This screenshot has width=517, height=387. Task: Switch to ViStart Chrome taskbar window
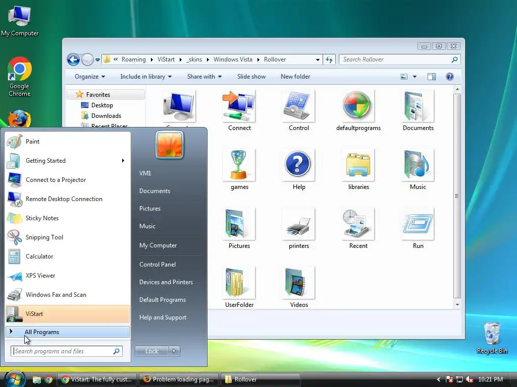click(x=97, y=379)
